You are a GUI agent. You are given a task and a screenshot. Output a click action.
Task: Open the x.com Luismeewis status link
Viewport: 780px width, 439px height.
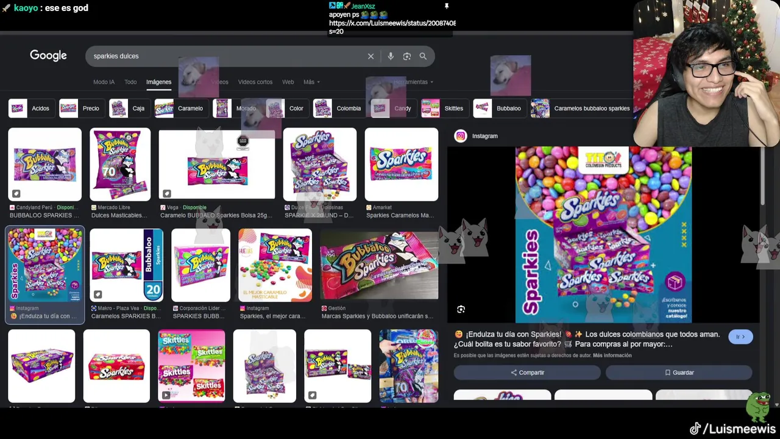click(x=392, y=23)
